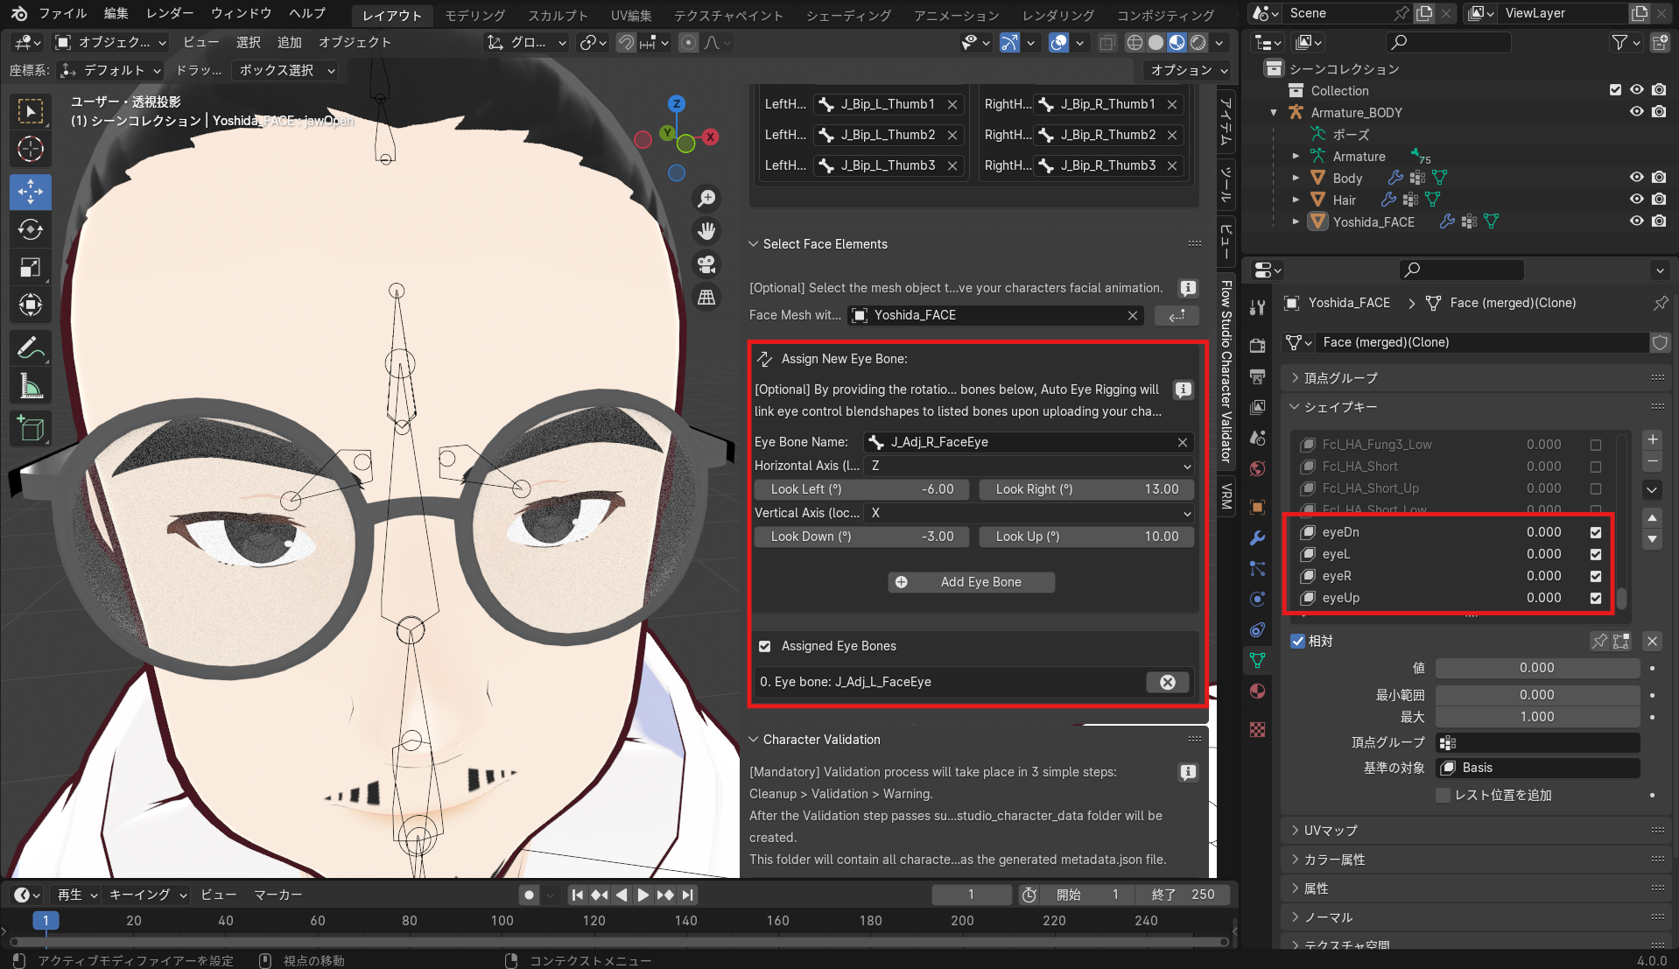Click the Add Cube tool icon

click(x=31, y=428)
